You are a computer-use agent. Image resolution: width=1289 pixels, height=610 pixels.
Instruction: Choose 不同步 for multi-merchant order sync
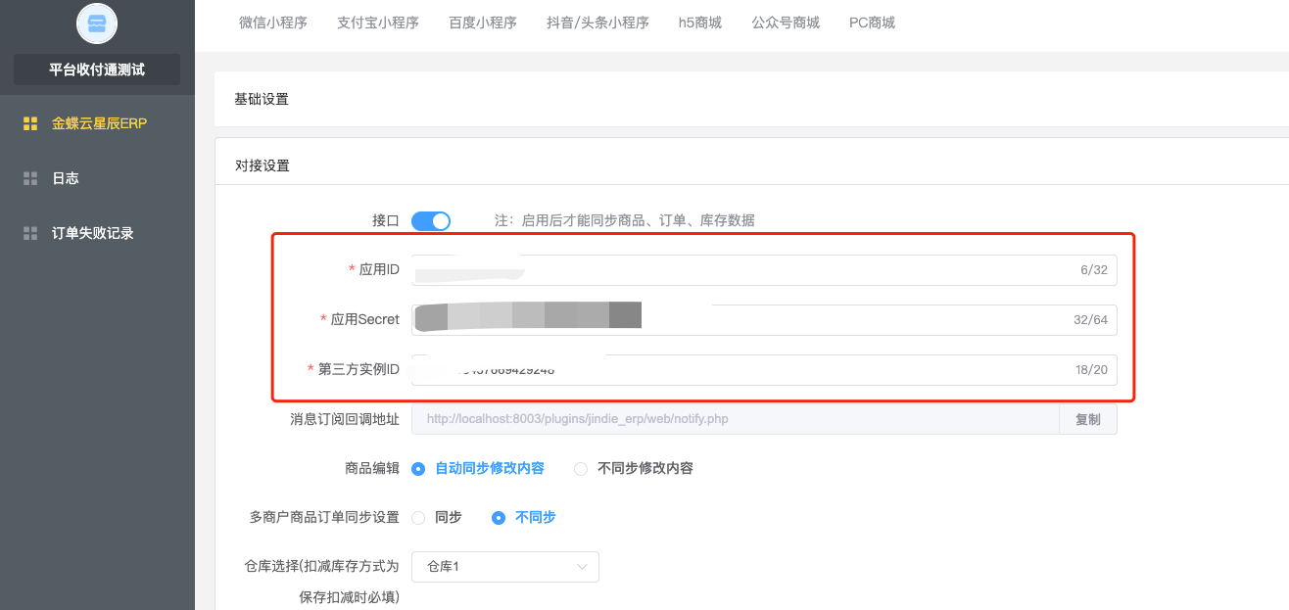pyautogui.click(x=499, y=517)
